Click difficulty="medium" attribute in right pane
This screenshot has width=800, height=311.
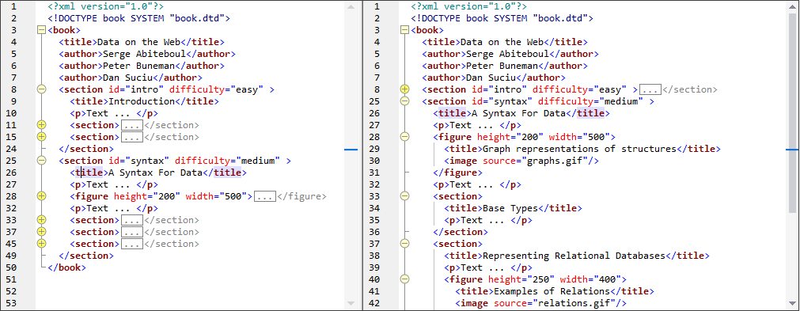590,101
